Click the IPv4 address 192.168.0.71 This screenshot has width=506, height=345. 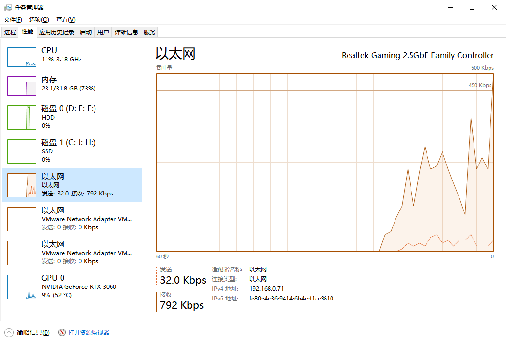(x=266, y=288)
